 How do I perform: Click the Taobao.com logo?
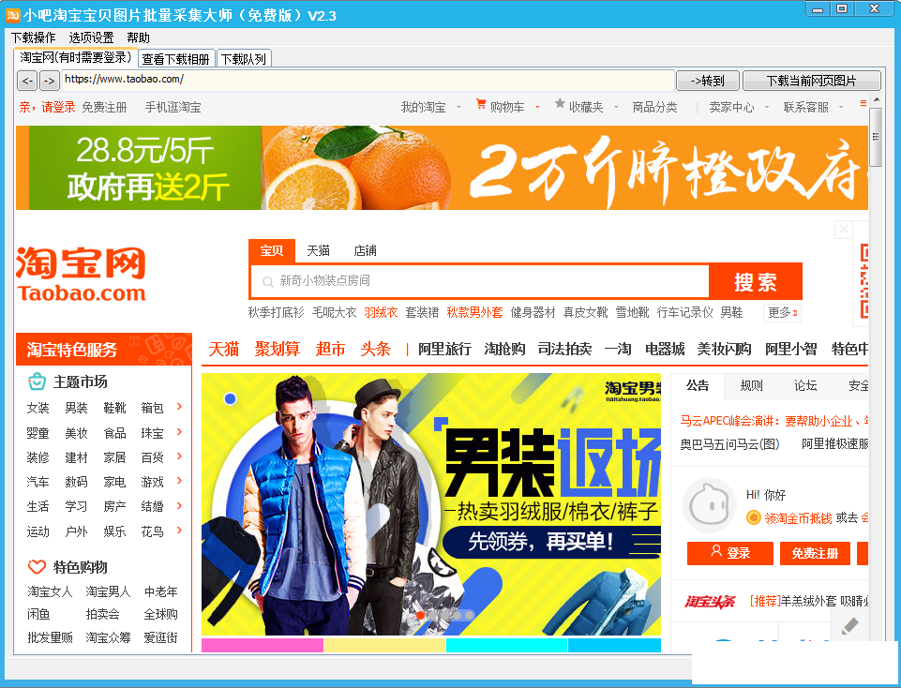click(x=82, y=275)
